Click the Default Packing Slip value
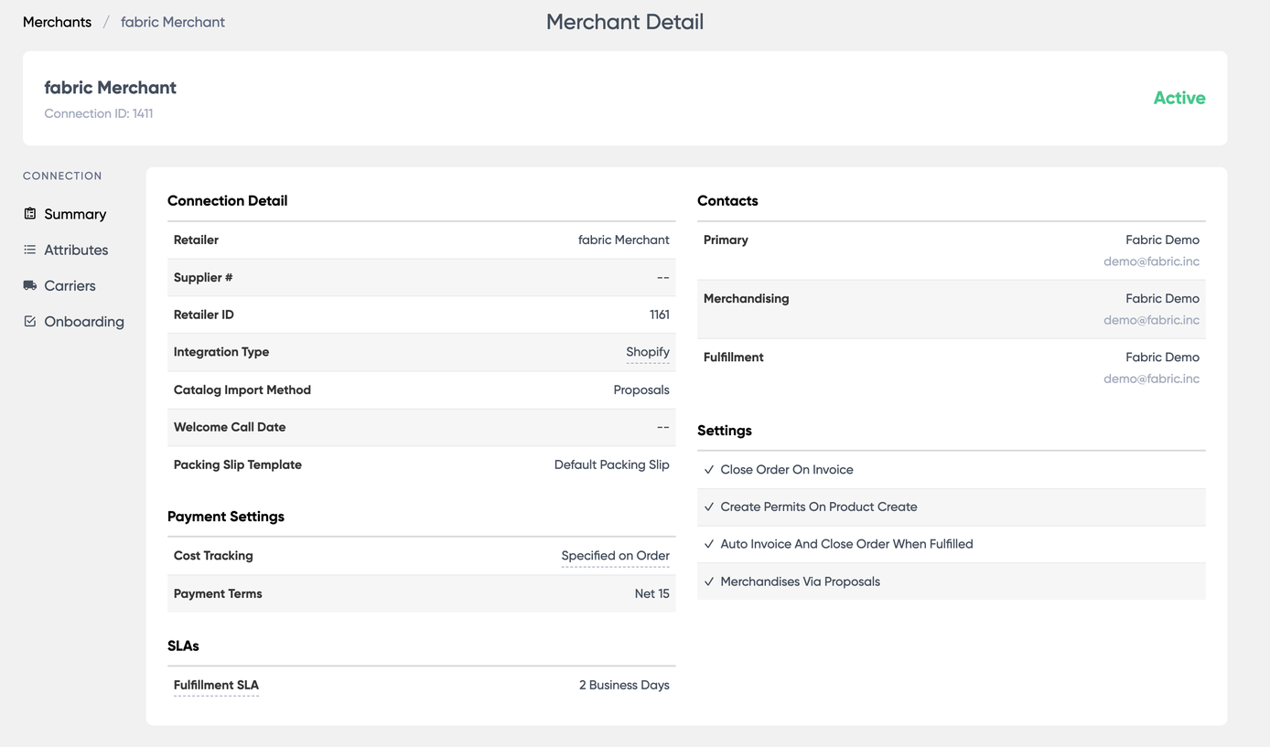Screen dimensions: 1270x747 (612, 464)
